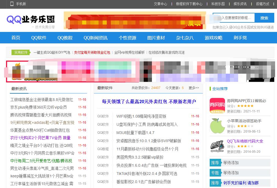Open 番茄影视2.0.1去广告解锁会员版 entry

[144, 182]
